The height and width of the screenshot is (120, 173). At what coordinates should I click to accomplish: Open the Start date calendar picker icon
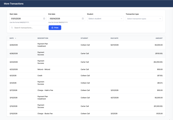pos(44,19)
